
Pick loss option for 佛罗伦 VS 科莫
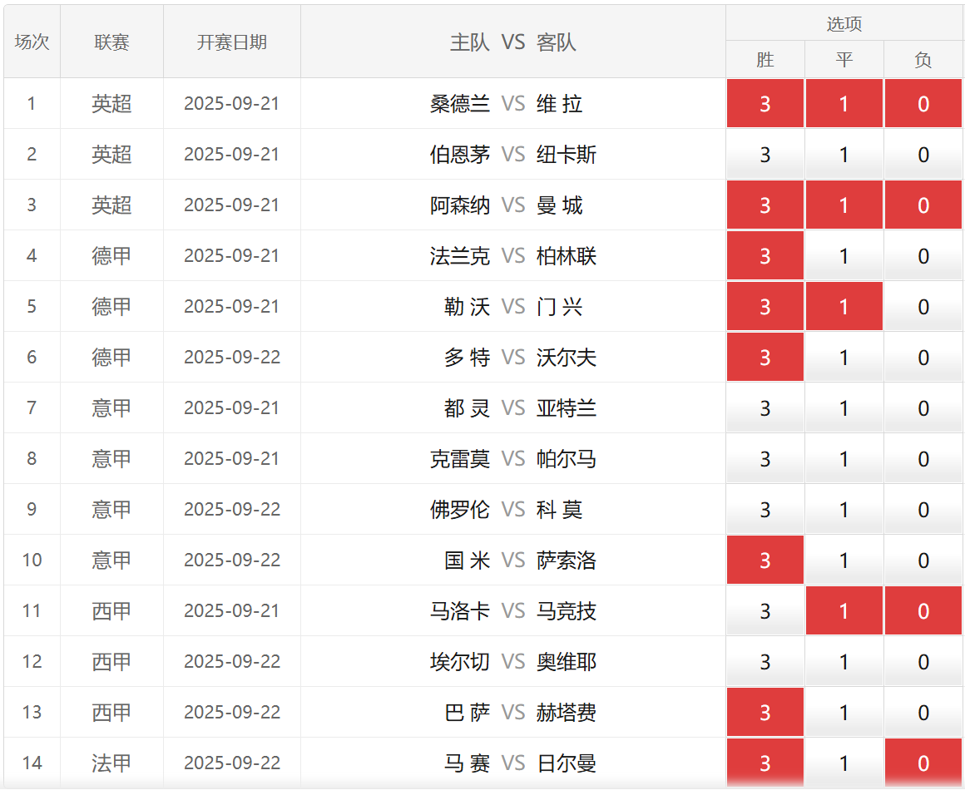coord(923,510)
